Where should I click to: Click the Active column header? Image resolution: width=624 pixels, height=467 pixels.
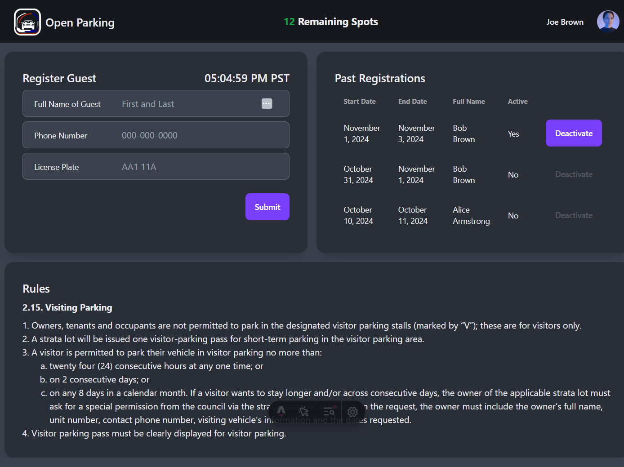[x=517, y=101]
